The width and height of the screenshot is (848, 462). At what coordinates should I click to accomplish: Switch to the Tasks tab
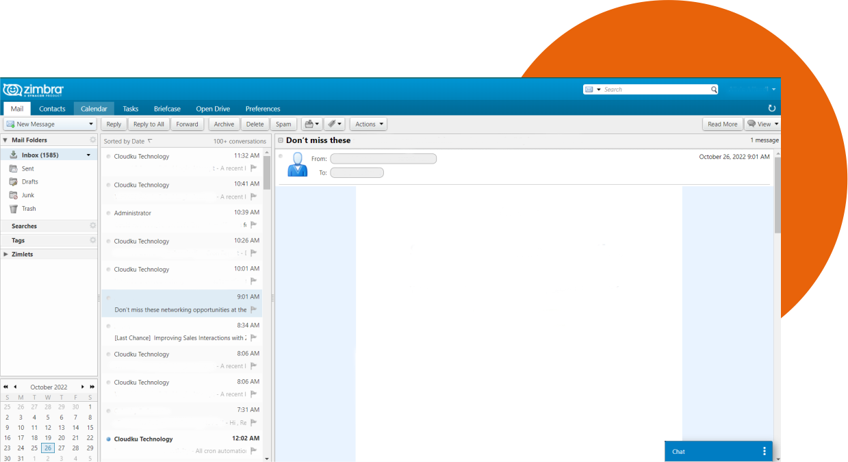click(x=131, y=109)
